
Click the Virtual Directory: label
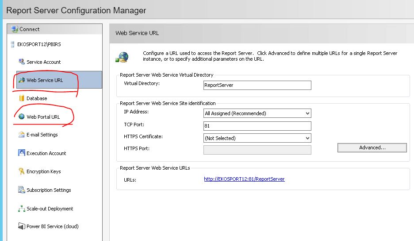click(x=142, y=83)
